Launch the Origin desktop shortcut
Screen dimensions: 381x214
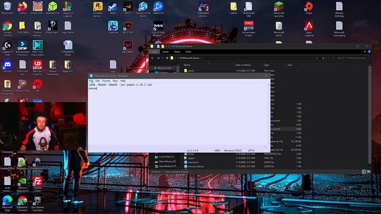[x=309, y=8]
